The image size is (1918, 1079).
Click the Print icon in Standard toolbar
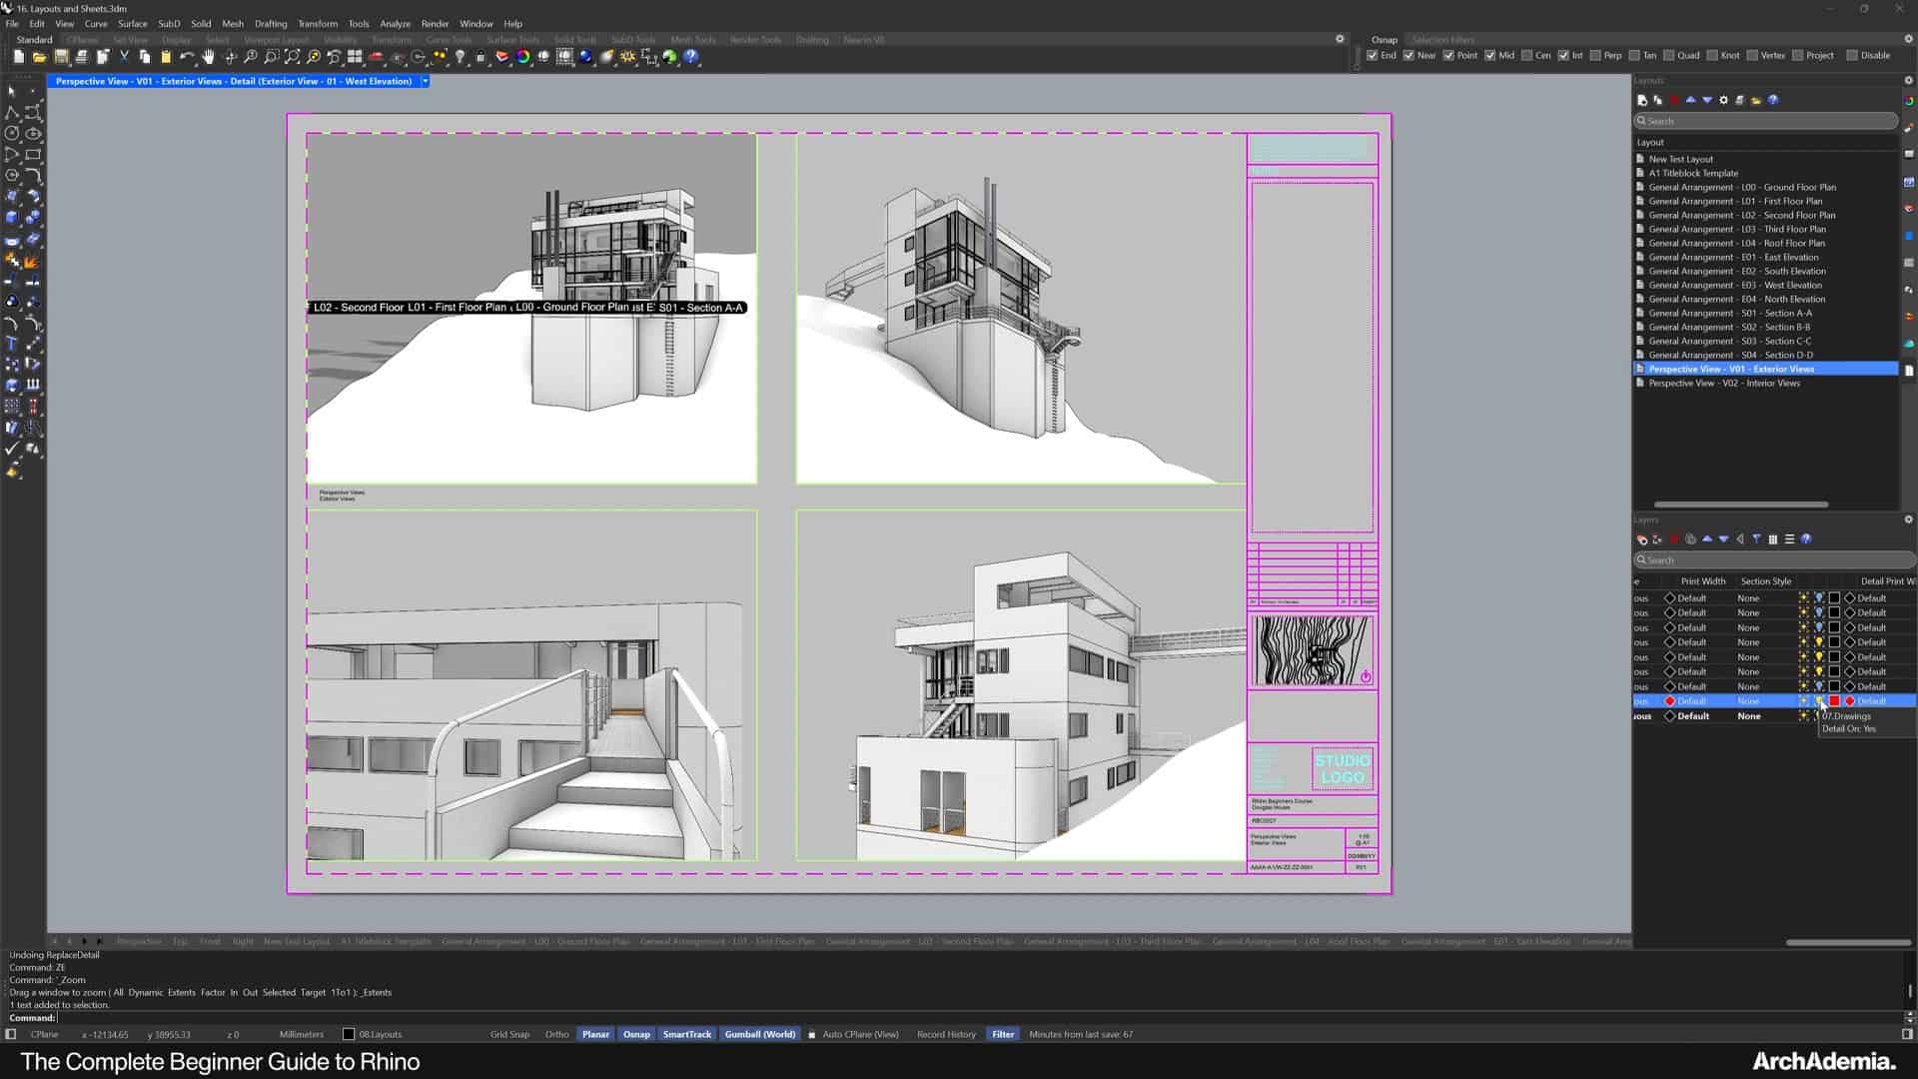point(82,57)
